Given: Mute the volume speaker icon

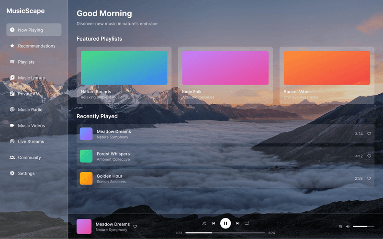Looking at the screenshot, I should pyautogui.click(x=348, y=227).
